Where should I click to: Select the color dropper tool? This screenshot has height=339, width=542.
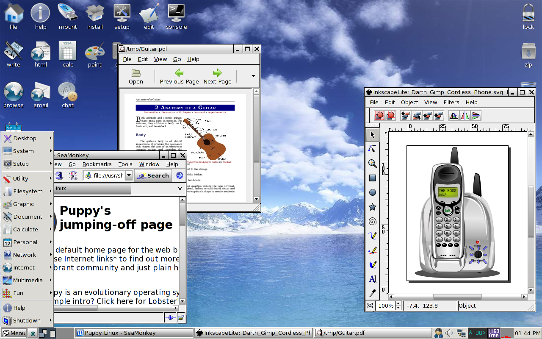373,293
